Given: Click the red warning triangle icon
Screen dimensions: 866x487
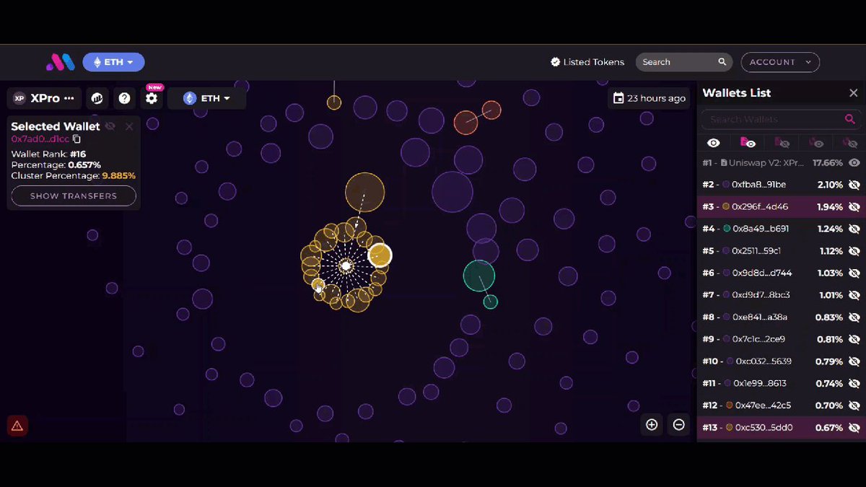Looking at the screenshot, I should point(17,426).
